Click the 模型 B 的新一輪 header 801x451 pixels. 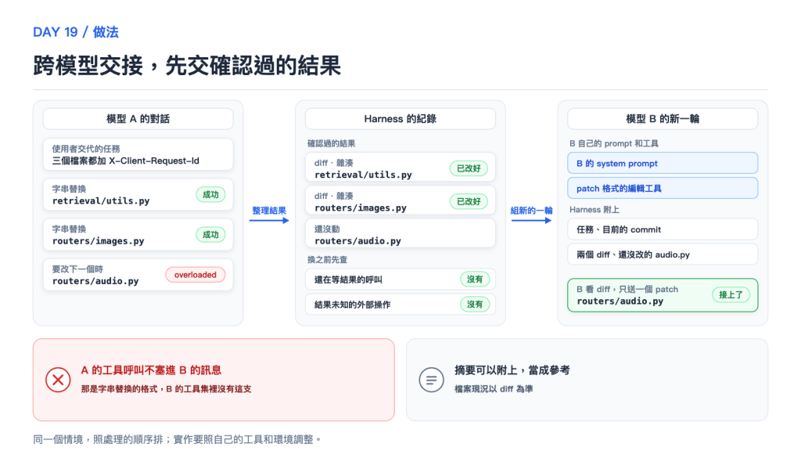click(663, 119)
